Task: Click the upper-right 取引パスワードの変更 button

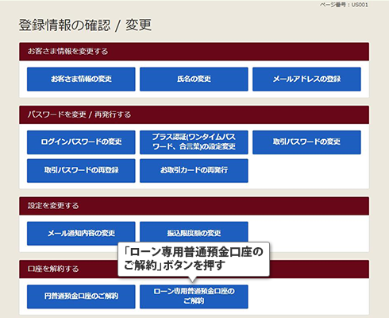Action: click(306, 142)
